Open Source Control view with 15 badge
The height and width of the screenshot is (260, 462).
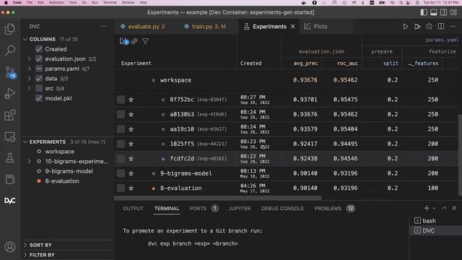click(10, 72)
